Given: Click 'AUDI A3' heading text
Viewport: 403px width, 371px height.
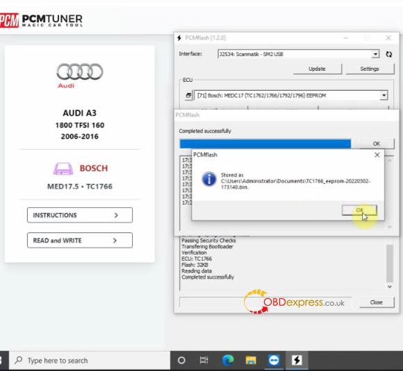Looking at the screenshot, I should click(80, 113).
